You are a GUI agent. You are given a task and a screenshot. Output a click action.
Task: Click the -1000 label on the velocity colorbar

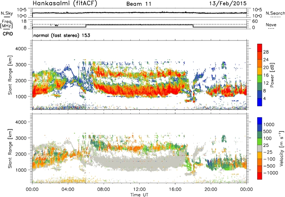pos(270,173)
